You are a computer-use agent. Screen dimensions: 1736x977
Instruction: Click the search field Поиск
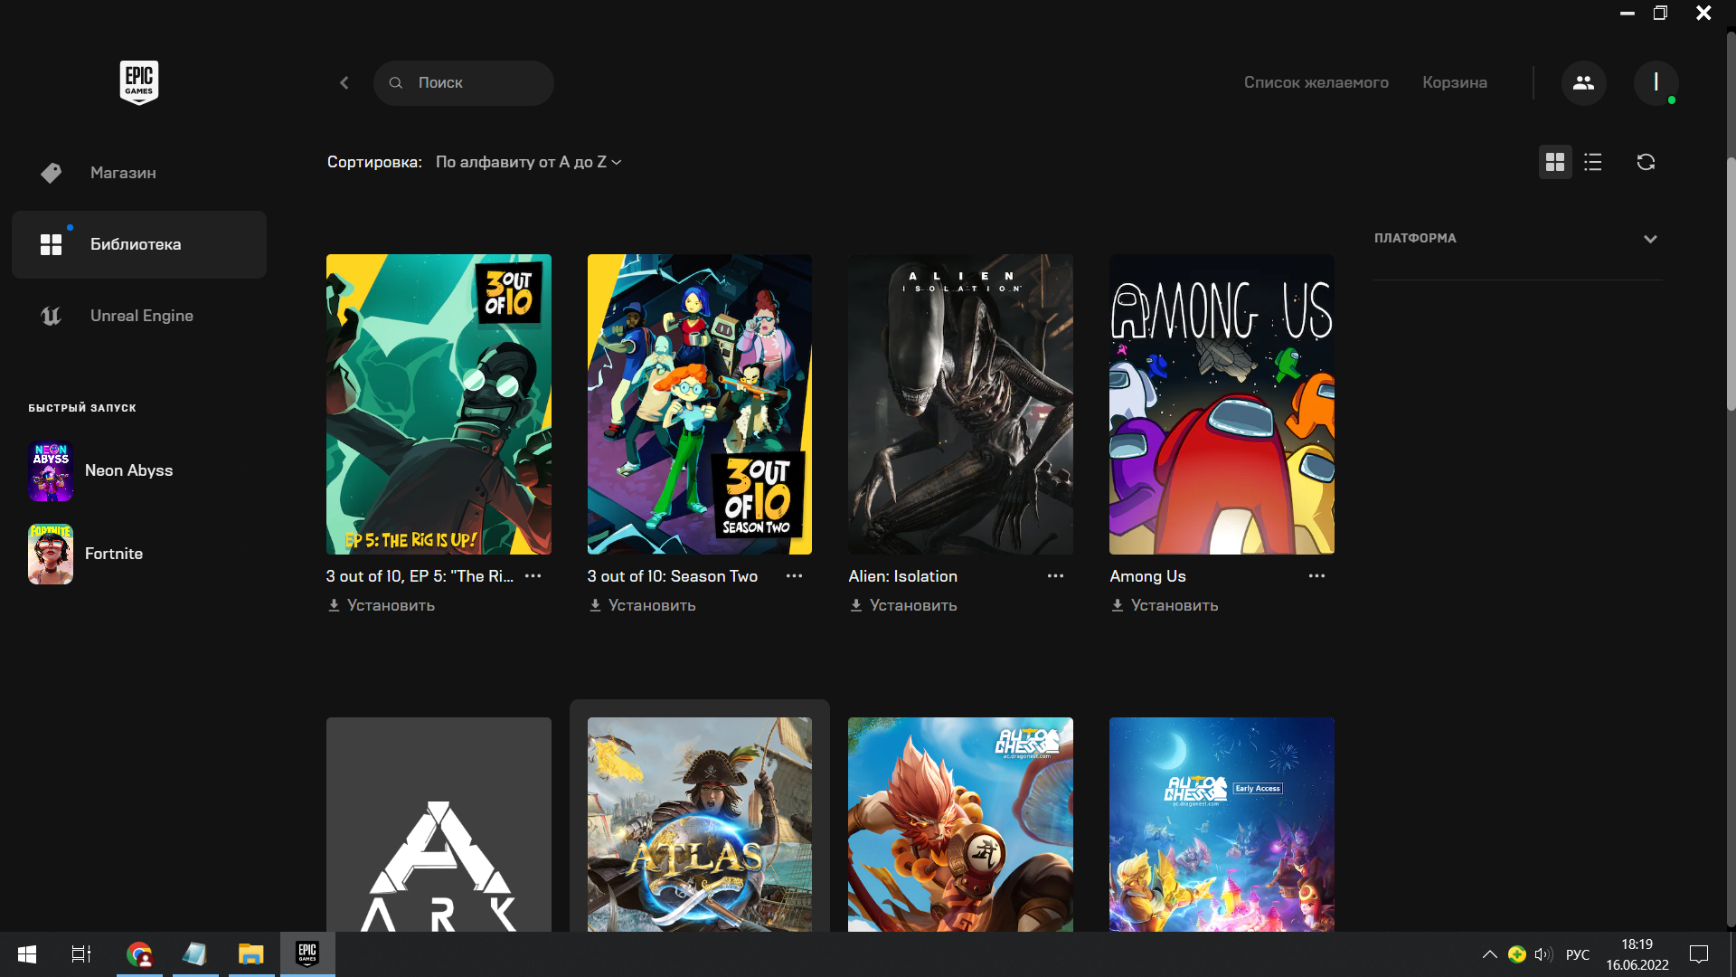coord(463,82)
